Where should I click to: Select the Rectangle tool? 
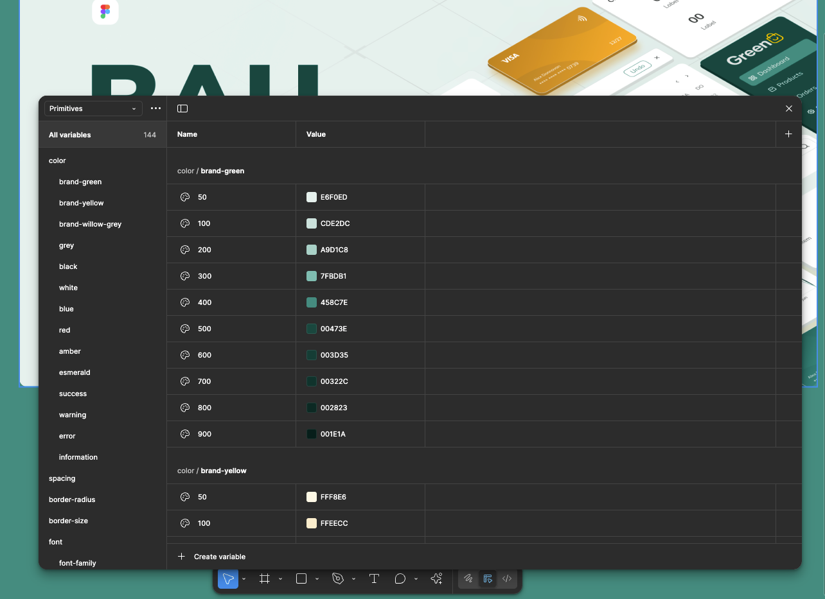[301, 578]
